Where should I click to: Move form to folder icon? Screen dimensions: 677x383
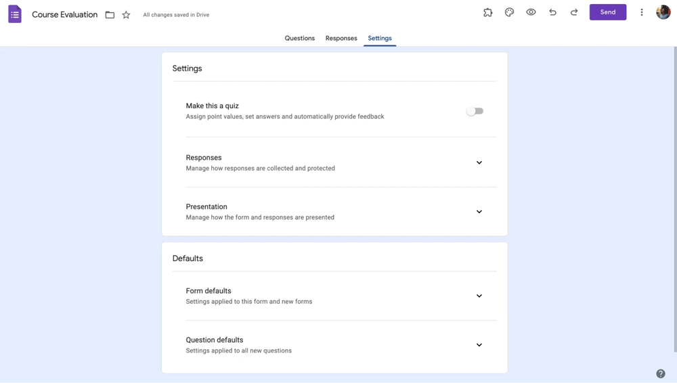[x=110, y=15]
